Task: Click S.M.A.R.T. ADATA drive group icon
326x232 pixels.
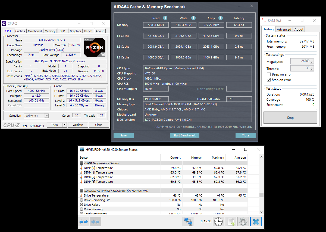Action: (81, 191)
